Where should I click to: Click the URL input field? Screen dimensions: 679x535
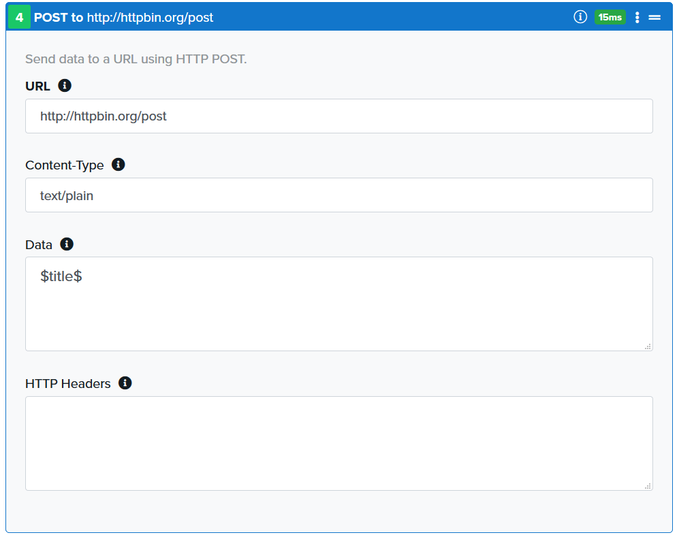pos(339,116)
